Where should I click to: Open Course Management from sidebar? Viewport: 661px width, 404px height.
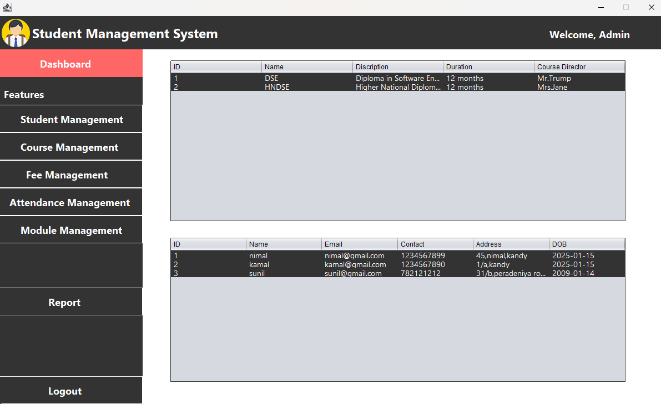[x=71, y=147]
